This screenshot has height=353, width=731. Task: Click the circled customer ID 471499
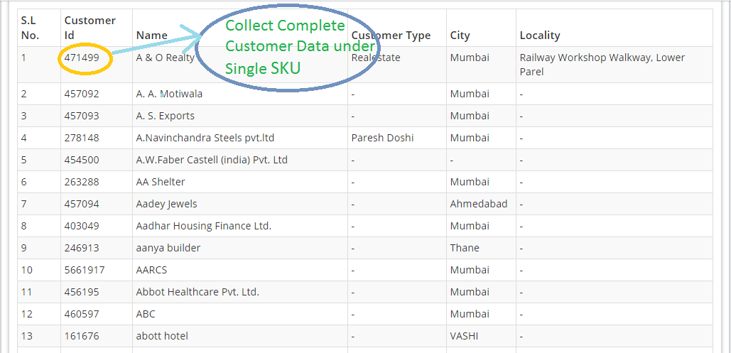(82, 58)
